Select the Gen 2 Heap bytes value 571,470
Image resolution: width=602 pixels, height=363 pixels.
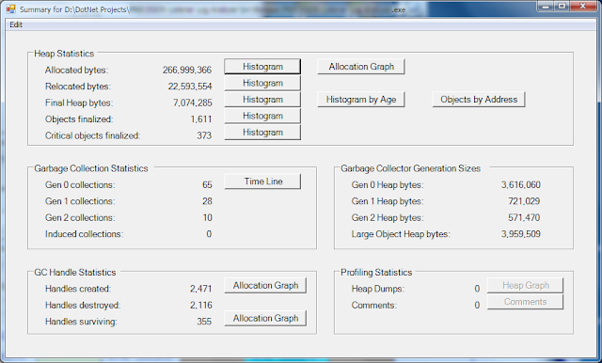(524, 217)
